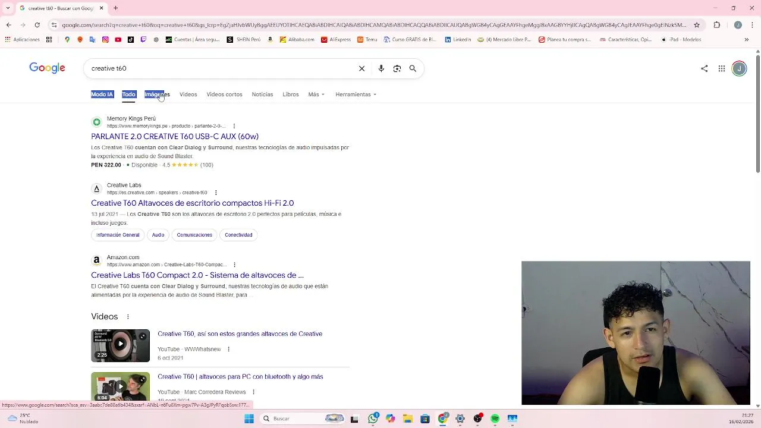The width and height of the screenshot is (761, 428).
Task: Open the Videos cortos tab
Action: [x=224, y=95]
